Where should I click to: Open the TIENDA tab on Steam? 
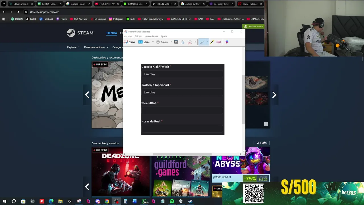(111, 33)
